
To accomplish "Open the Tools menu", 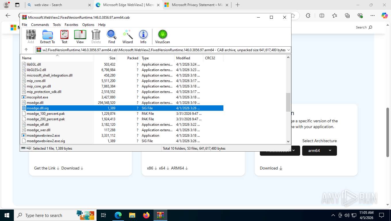I will tap(57, 25).
